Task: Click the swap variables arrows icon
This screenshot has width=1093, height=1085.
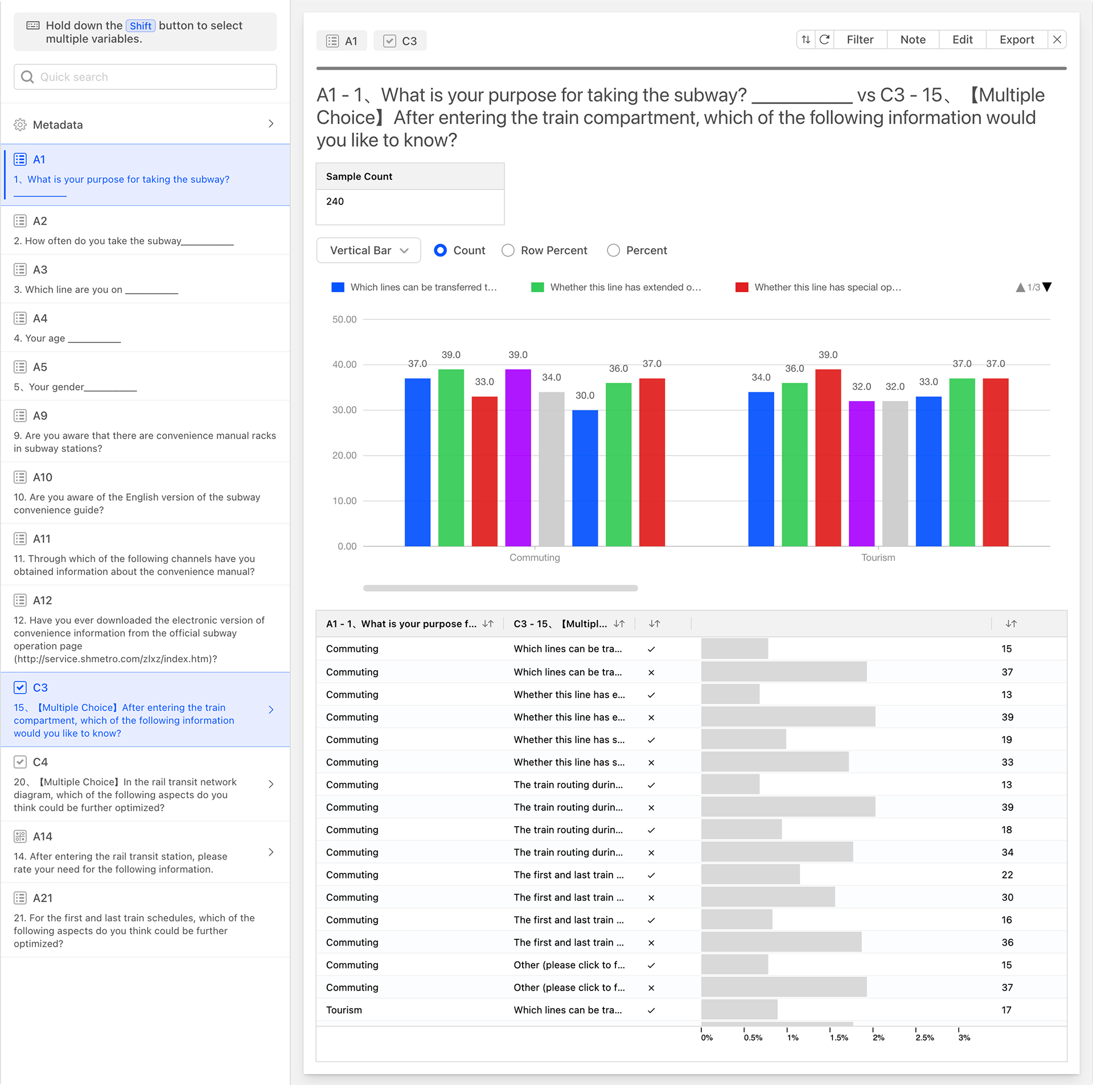Action: [806, 40]
